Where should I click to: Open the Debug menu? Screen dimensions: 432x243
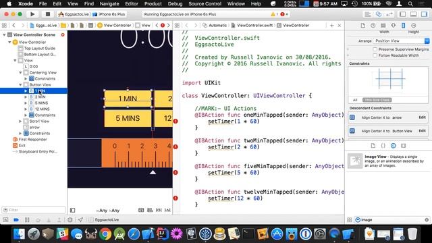pyautogui.click(x=175, y=3)
